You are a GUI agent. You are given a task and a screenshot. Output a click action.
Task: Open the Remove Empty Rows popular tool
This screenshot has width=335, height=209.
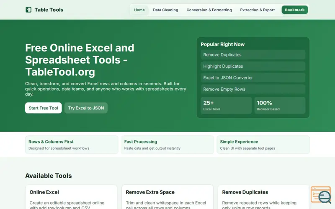(253, 89)
